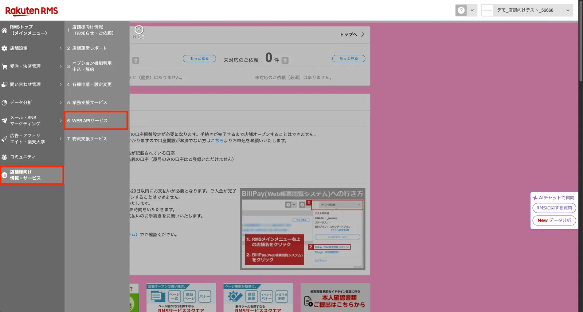Expand the 受注・決済管理 chevron
583x312 pixels.
(x=60, y=67)
